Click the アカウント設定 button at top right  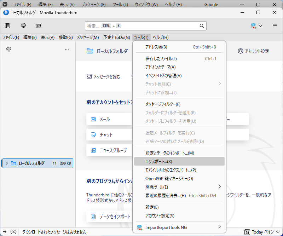pos(253,51)
